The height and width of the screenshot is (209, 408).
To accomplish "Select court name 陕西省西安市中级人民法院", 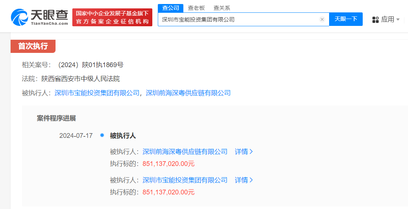I will [81, 79].
